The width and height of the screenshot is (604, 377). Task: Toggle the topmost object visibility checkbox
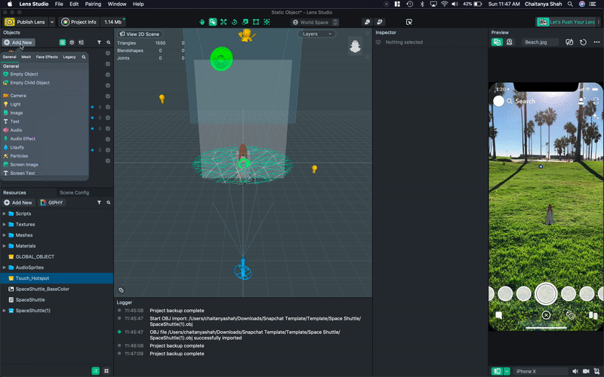108,54
